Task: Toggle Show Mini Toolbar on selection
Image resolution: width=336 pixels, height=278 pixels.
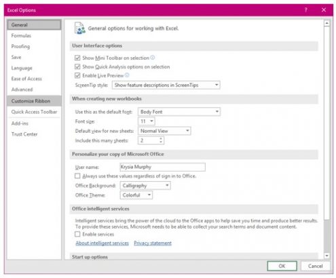Action: [x=77, y=58]
